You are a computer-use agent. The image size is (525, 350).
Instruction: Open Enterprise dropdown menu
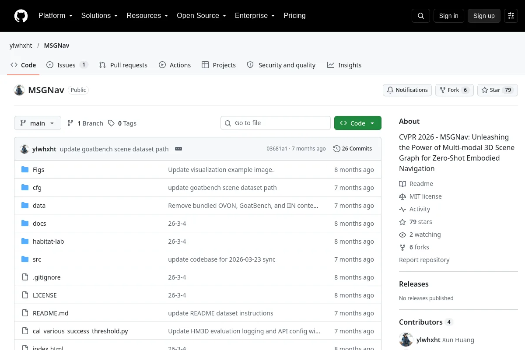pyautogui.click(x=255, y=16)
